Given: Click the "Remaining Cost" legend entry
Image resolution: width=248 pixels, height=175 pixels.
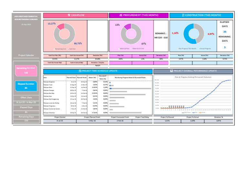Looking at the screenshot, I should [60, 49].
